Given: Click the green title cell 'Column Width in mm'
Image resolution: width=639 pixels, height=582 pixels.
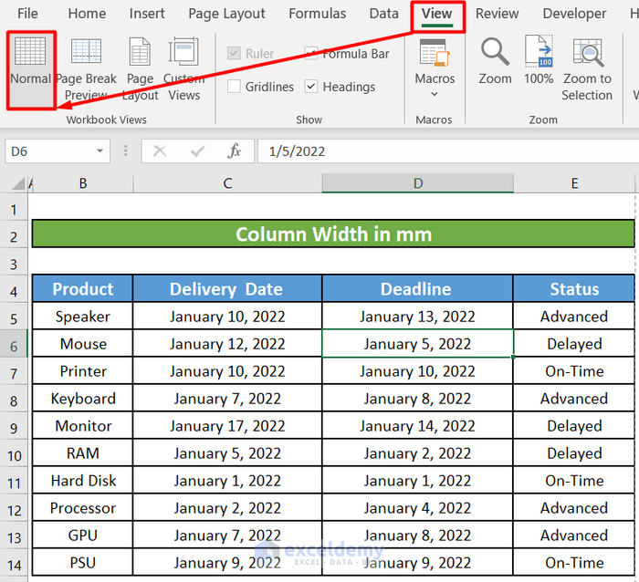Looking at the screenshot, I should (333, 234).
